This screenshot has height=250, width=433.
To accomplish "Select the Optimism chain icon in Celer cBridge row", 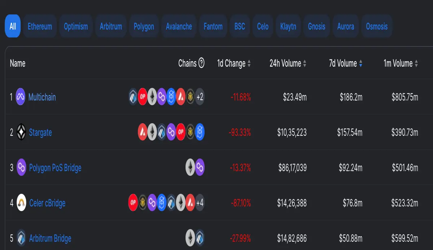I will pos(133,203).
